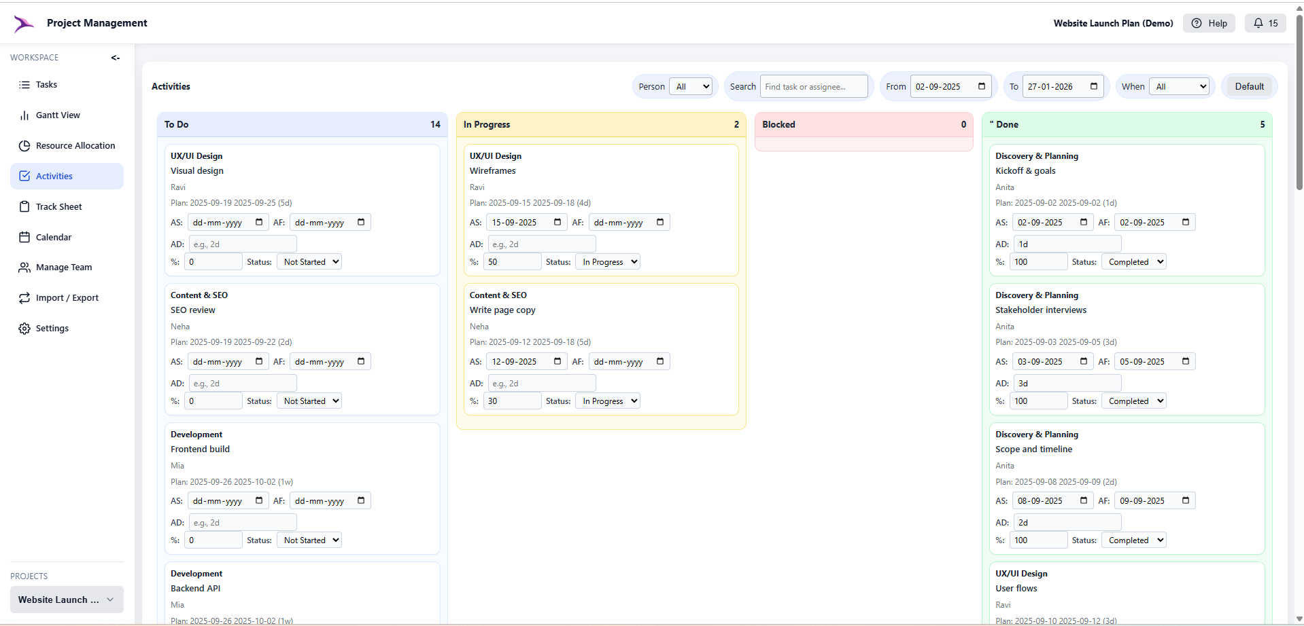
Task: Collapse the workspace sidebar arrow
Action: click(x=115, y=58)
